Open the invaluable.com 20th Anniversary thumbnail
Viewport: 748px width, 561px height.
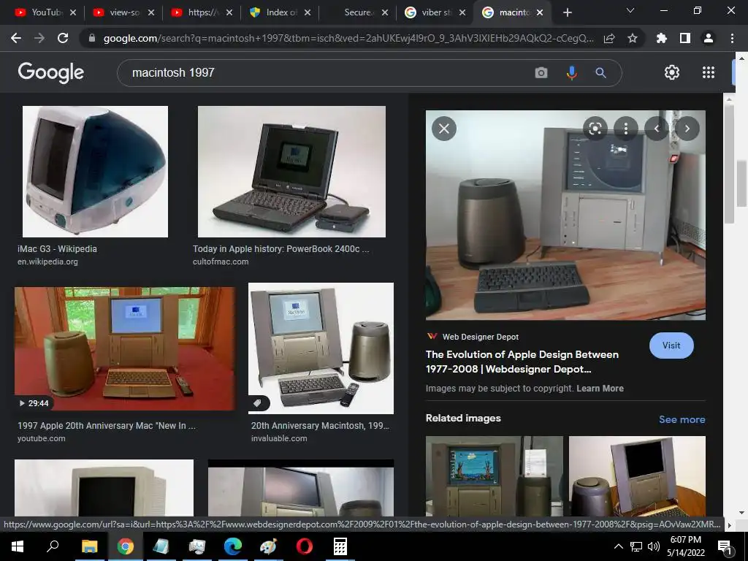[x=321, y=348]
